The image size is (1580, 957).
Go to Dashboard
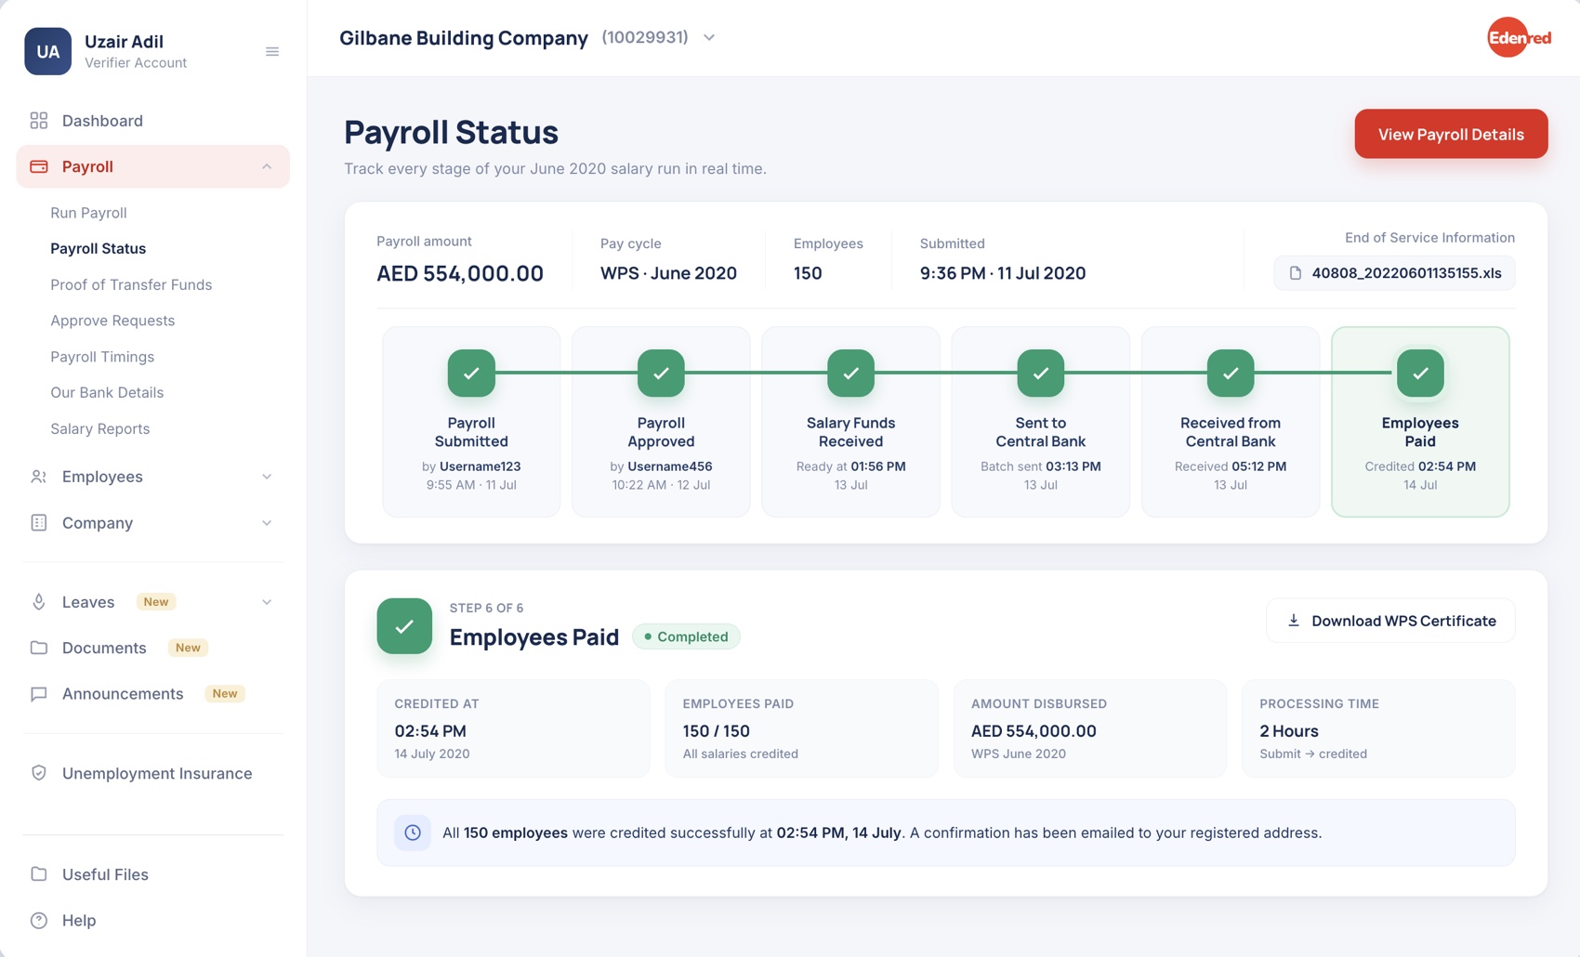click(152, 121)
